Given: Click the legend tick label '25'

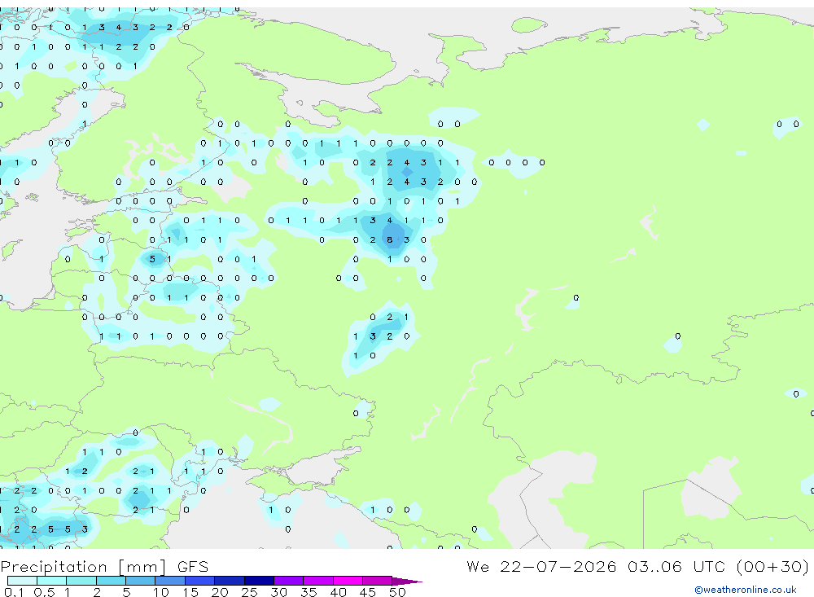Looking at the screenshot, I should (x=249, y=592).
